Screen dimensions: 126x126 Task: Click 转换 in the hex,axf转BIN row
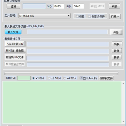pyautogui.click(x=117, y=44)
